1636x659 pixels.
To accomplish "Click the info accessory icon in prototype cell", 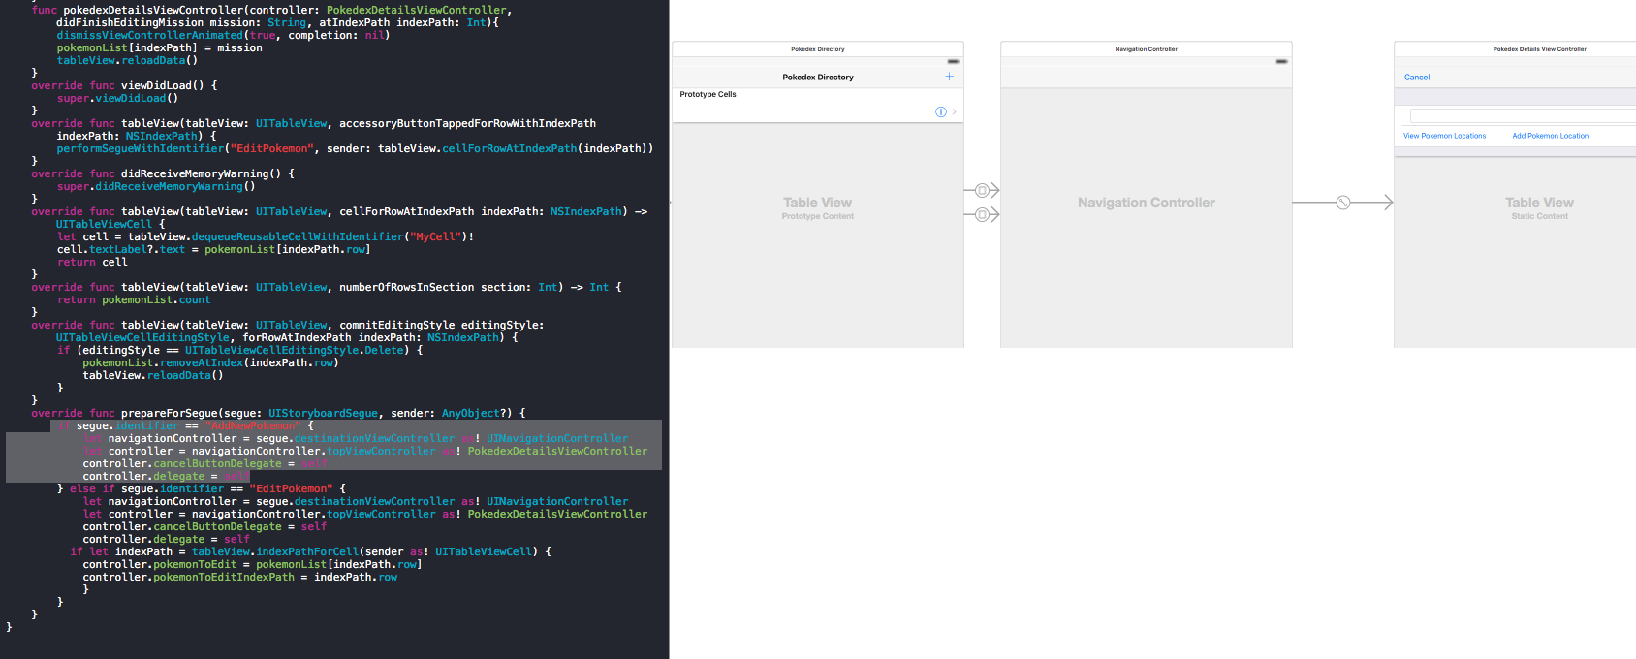I will [940, 112].
